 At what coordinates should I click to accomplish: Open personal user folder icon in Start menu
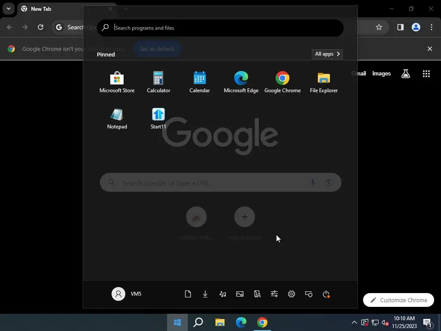tap(257, 294)
